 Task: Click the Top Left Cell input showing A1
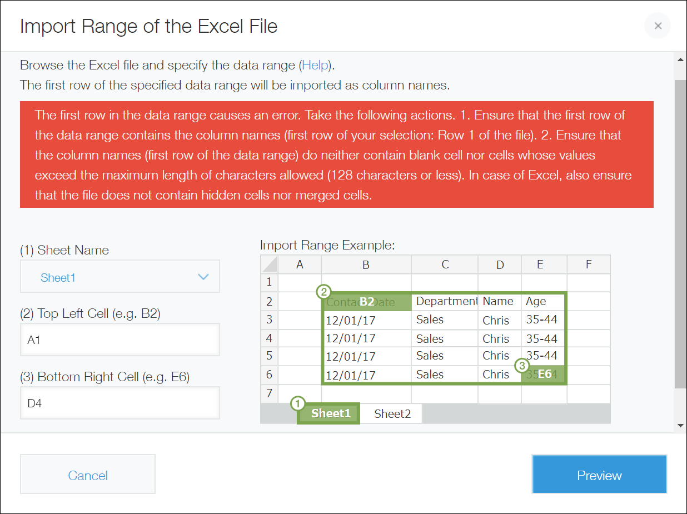(120, 340)
